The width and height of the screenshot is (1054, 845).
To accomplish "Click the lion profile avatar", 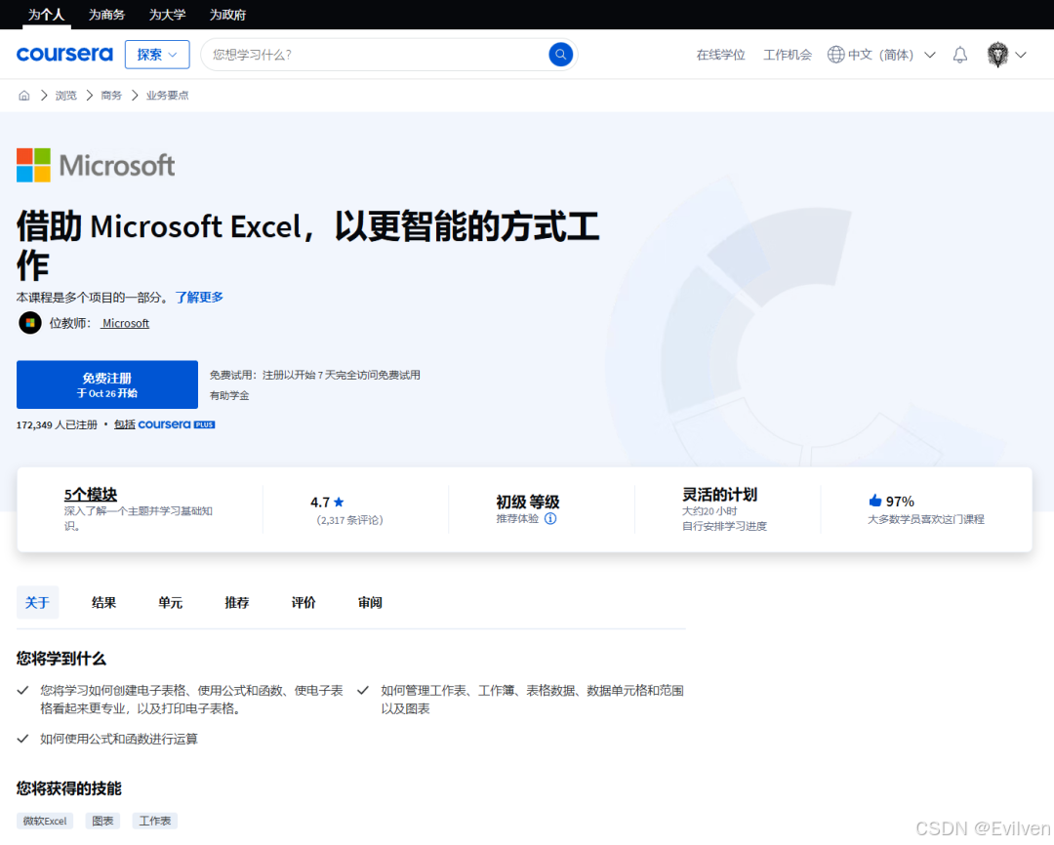I will 997,55.
